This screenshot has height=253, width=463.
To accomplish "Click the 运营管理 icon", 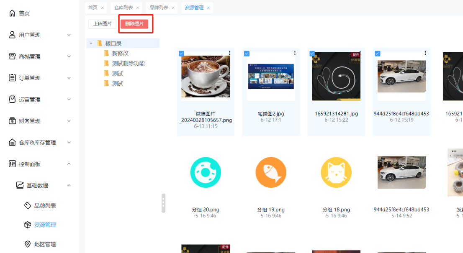I will coord(12,100).
